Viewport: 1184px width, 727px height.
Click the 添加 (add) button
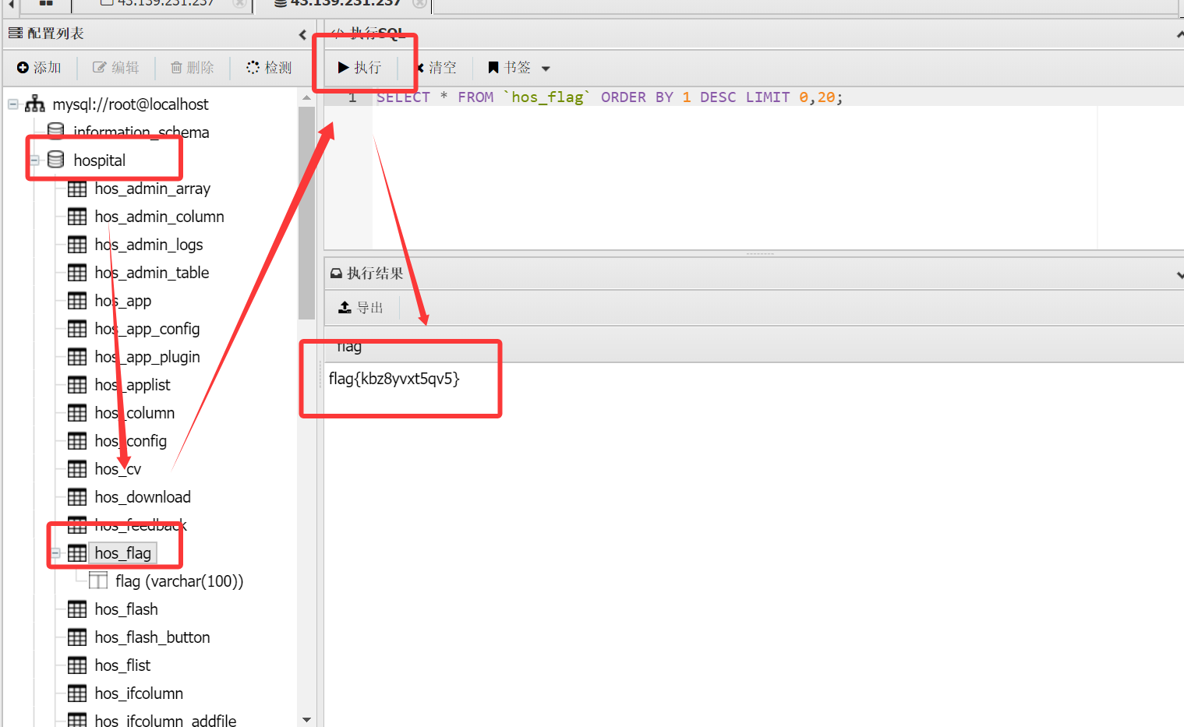(x=39, y=68)
